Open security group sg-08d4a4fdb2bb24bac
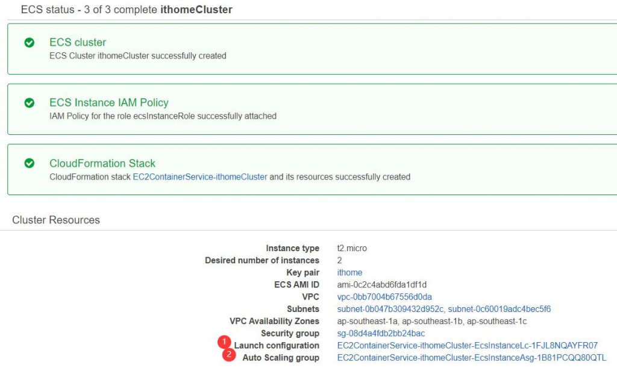The image size is (617, 368). (x=381, y=333)
